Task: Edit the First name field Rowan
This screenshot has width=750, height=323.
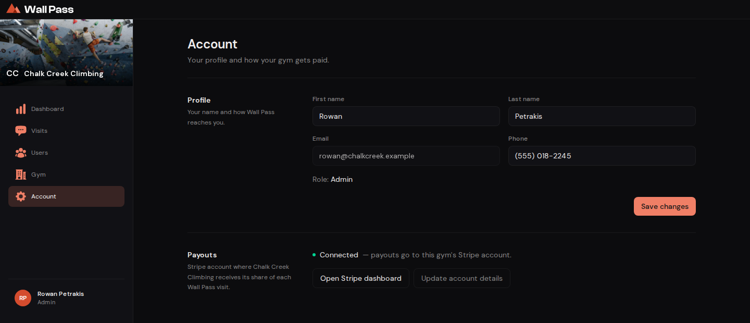Action: (x=406, y=116)
